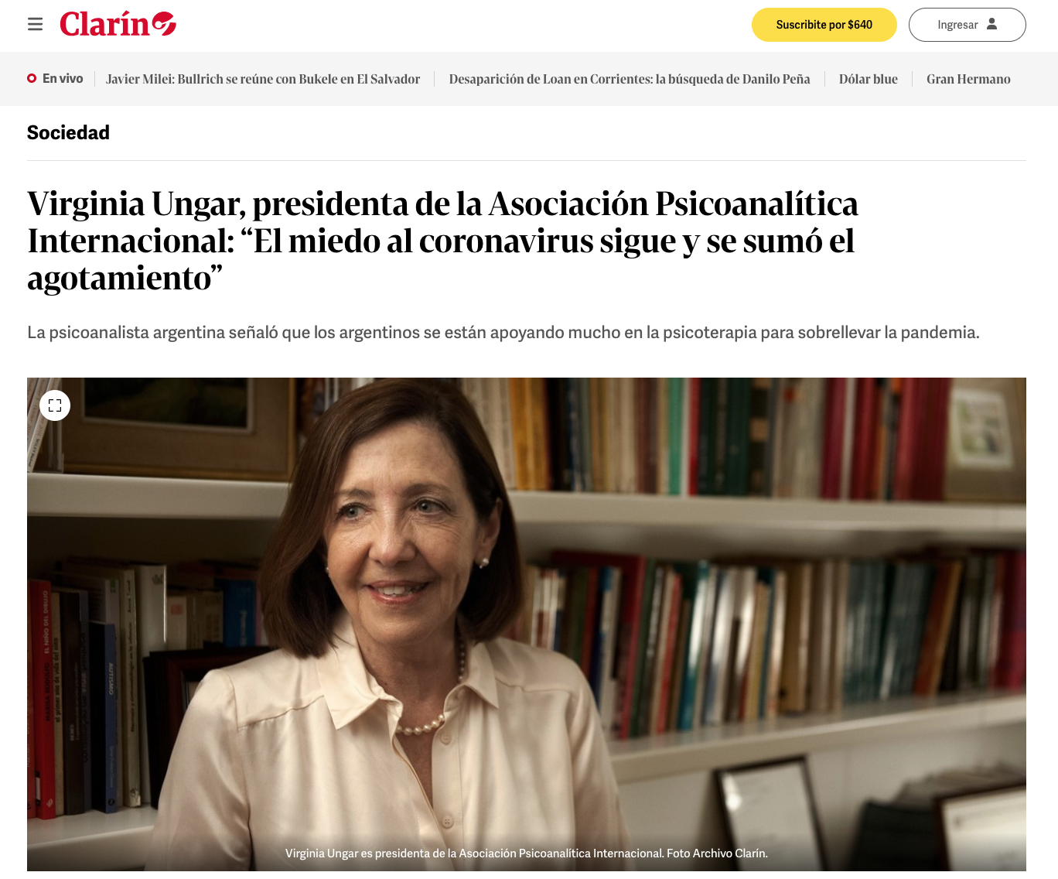Expand photo with fullscreen icon
Screen dimensions: 1058x879
(55, 405)
